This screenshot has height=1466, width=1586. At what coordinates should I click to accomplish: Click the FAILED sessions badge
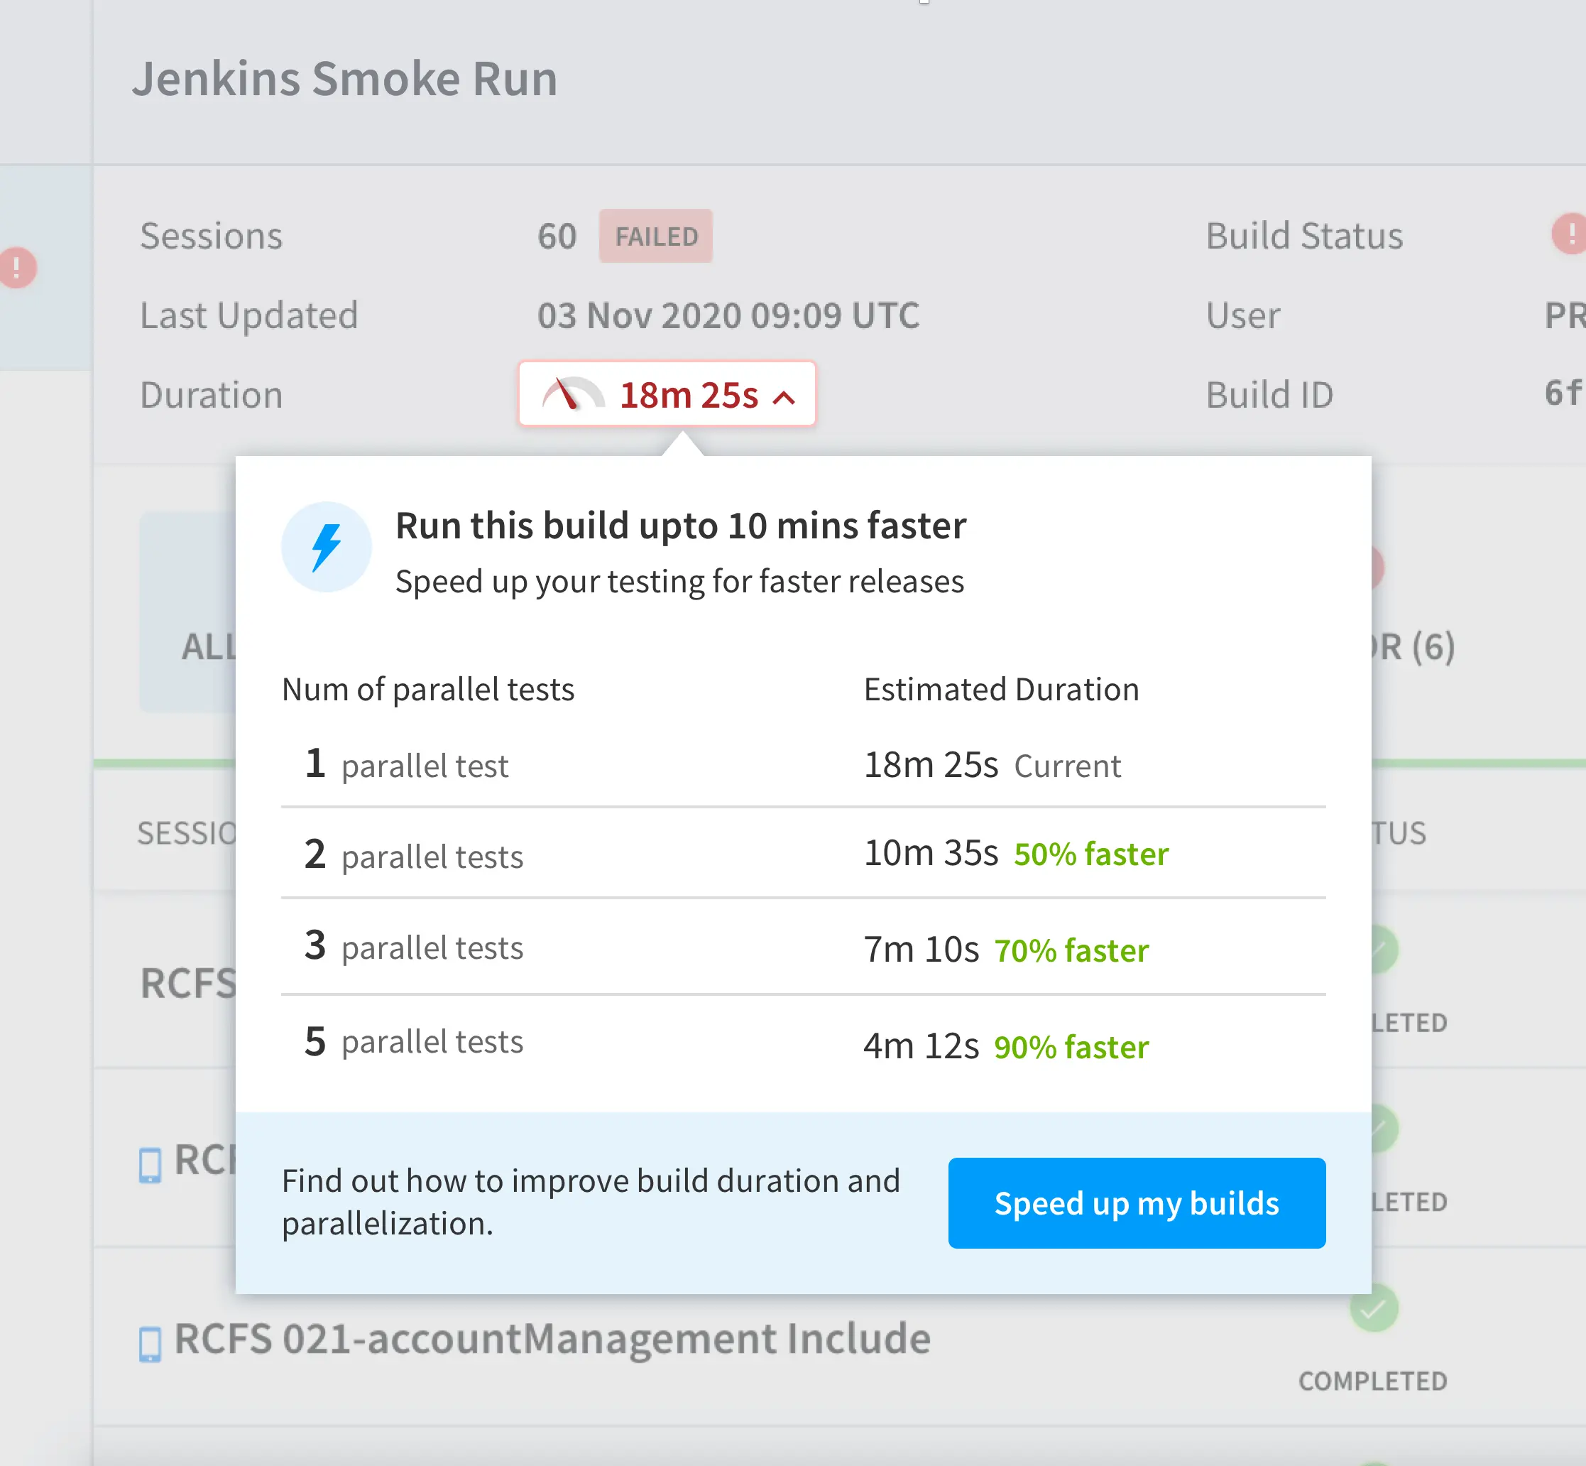click(656, 237)
